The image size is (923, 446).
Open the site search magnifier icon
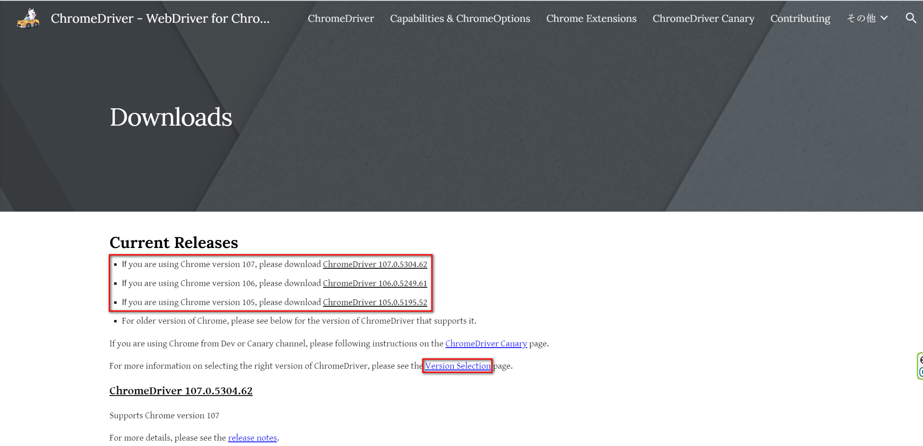tap(911, 18)
